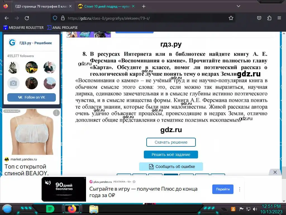Open the extensions puzzle icon
This screenshot has width=286, height=215.
pyautogui.click(x=269, y=18)
